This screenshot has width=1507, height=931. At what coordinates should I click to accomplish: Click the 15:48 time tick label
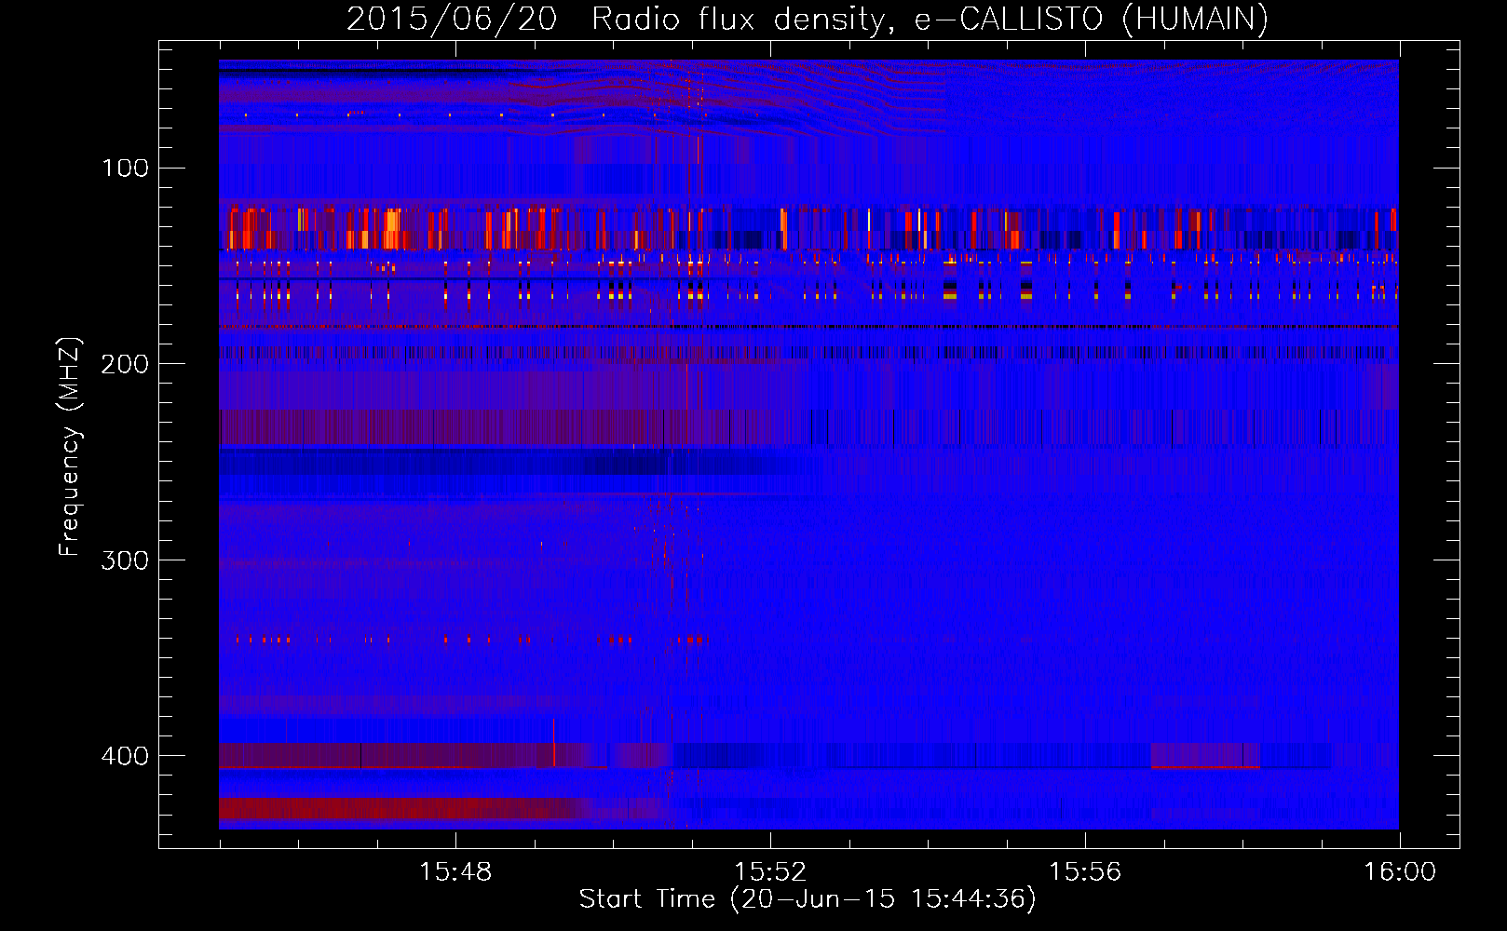click(x=455, y=872)
